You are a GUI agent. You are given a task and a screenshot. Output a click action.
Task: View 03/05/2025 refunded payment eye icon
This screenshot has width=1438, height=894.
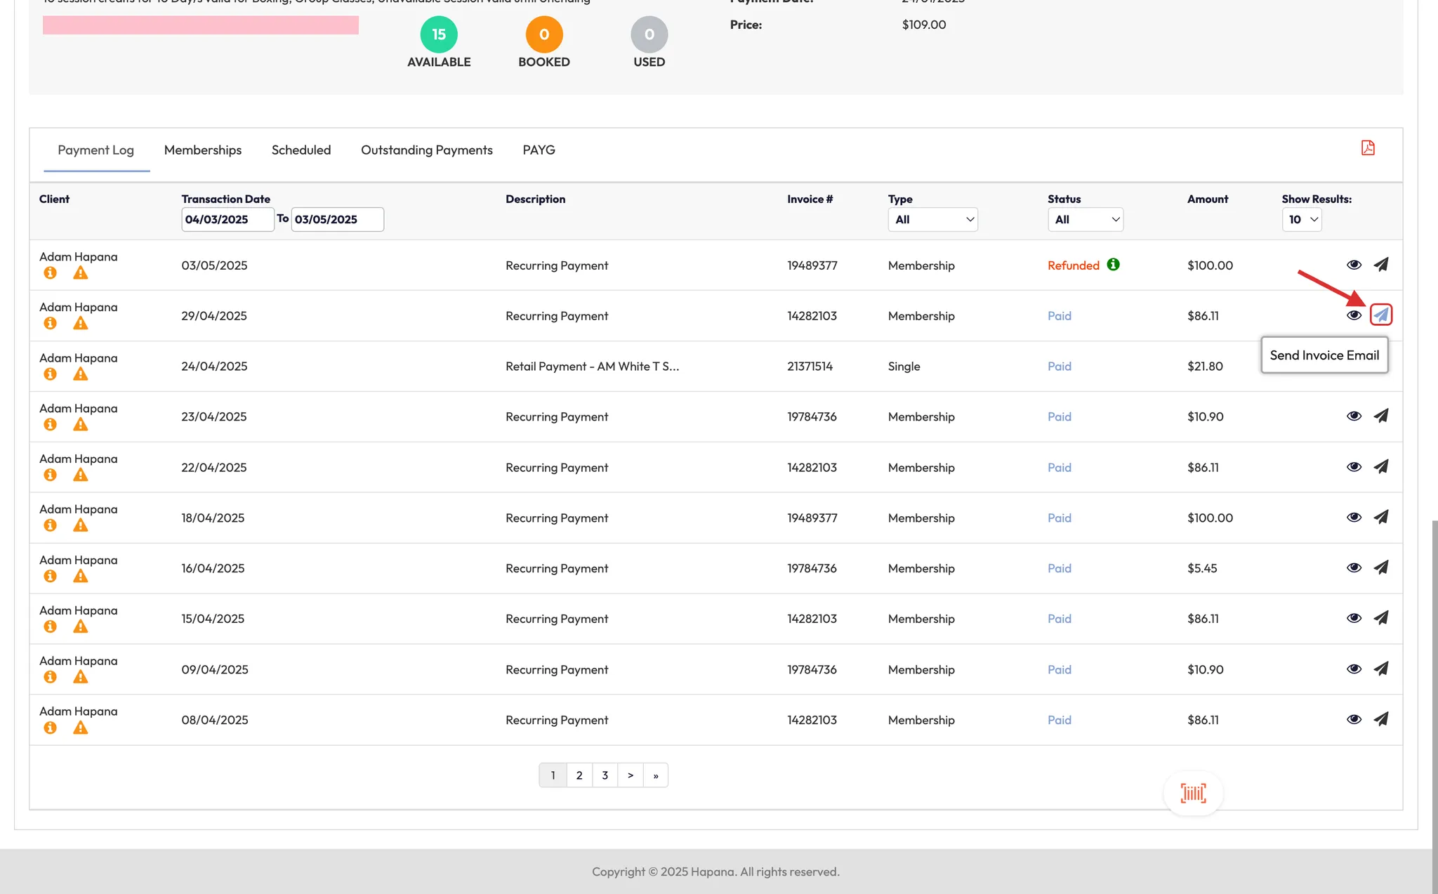tap(1354, 265)
